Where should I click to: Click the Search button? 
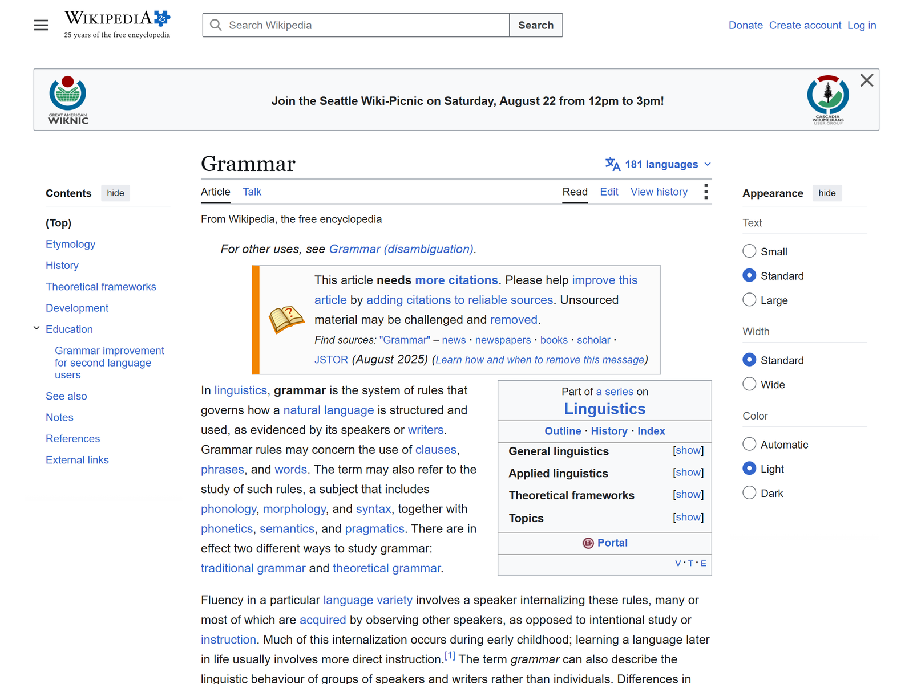536,25
